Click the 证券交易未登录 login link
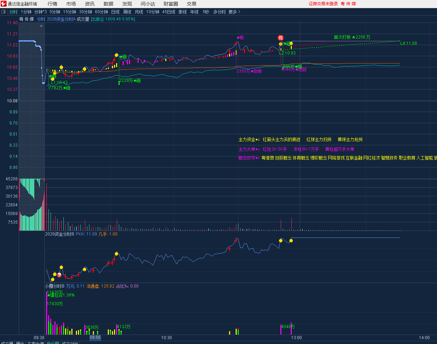The width and height of the screenshot is (437, 344). click(x=323, y=4)
